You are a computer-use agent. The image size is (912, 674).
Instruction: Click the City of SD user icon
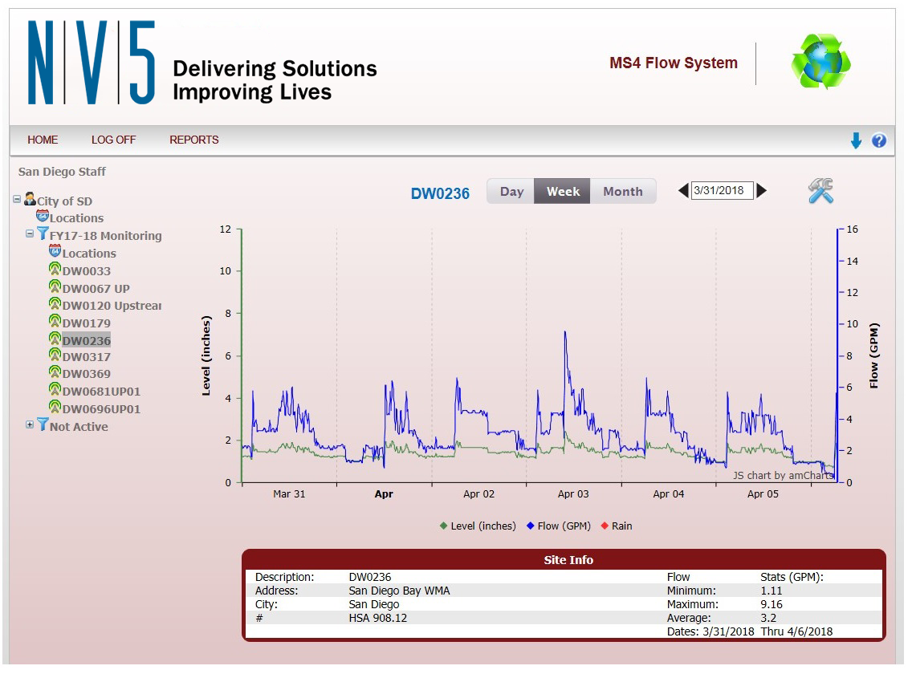(x=30, y=200)
